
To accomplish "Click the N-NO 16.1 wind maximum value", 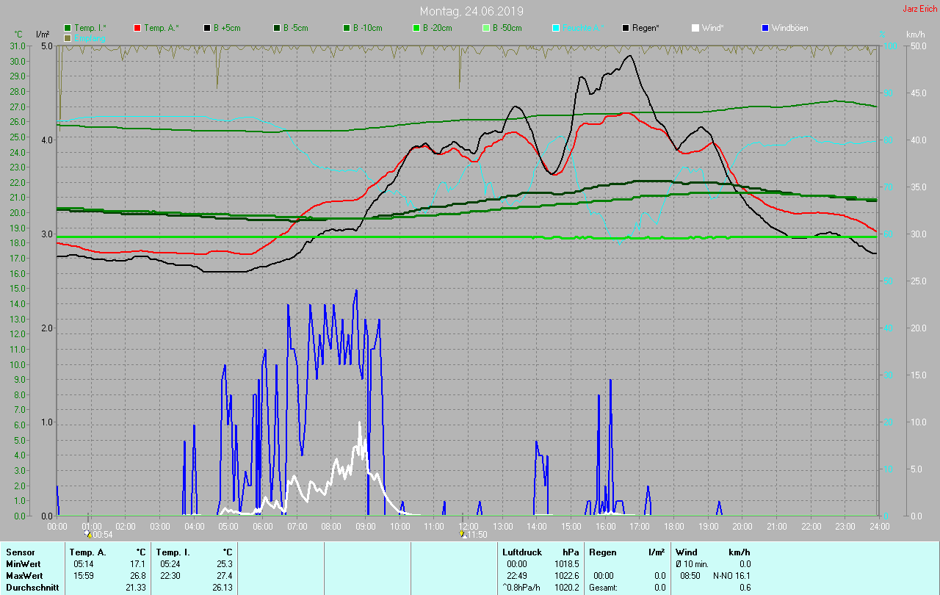I will coord(731,575).
